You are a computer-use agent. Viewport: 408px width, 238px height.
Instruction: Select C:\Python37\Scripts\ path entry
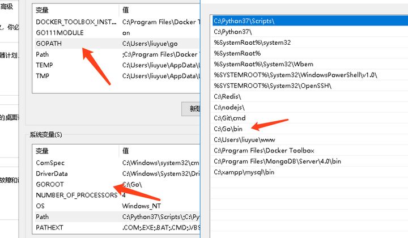tap(309, 21)
